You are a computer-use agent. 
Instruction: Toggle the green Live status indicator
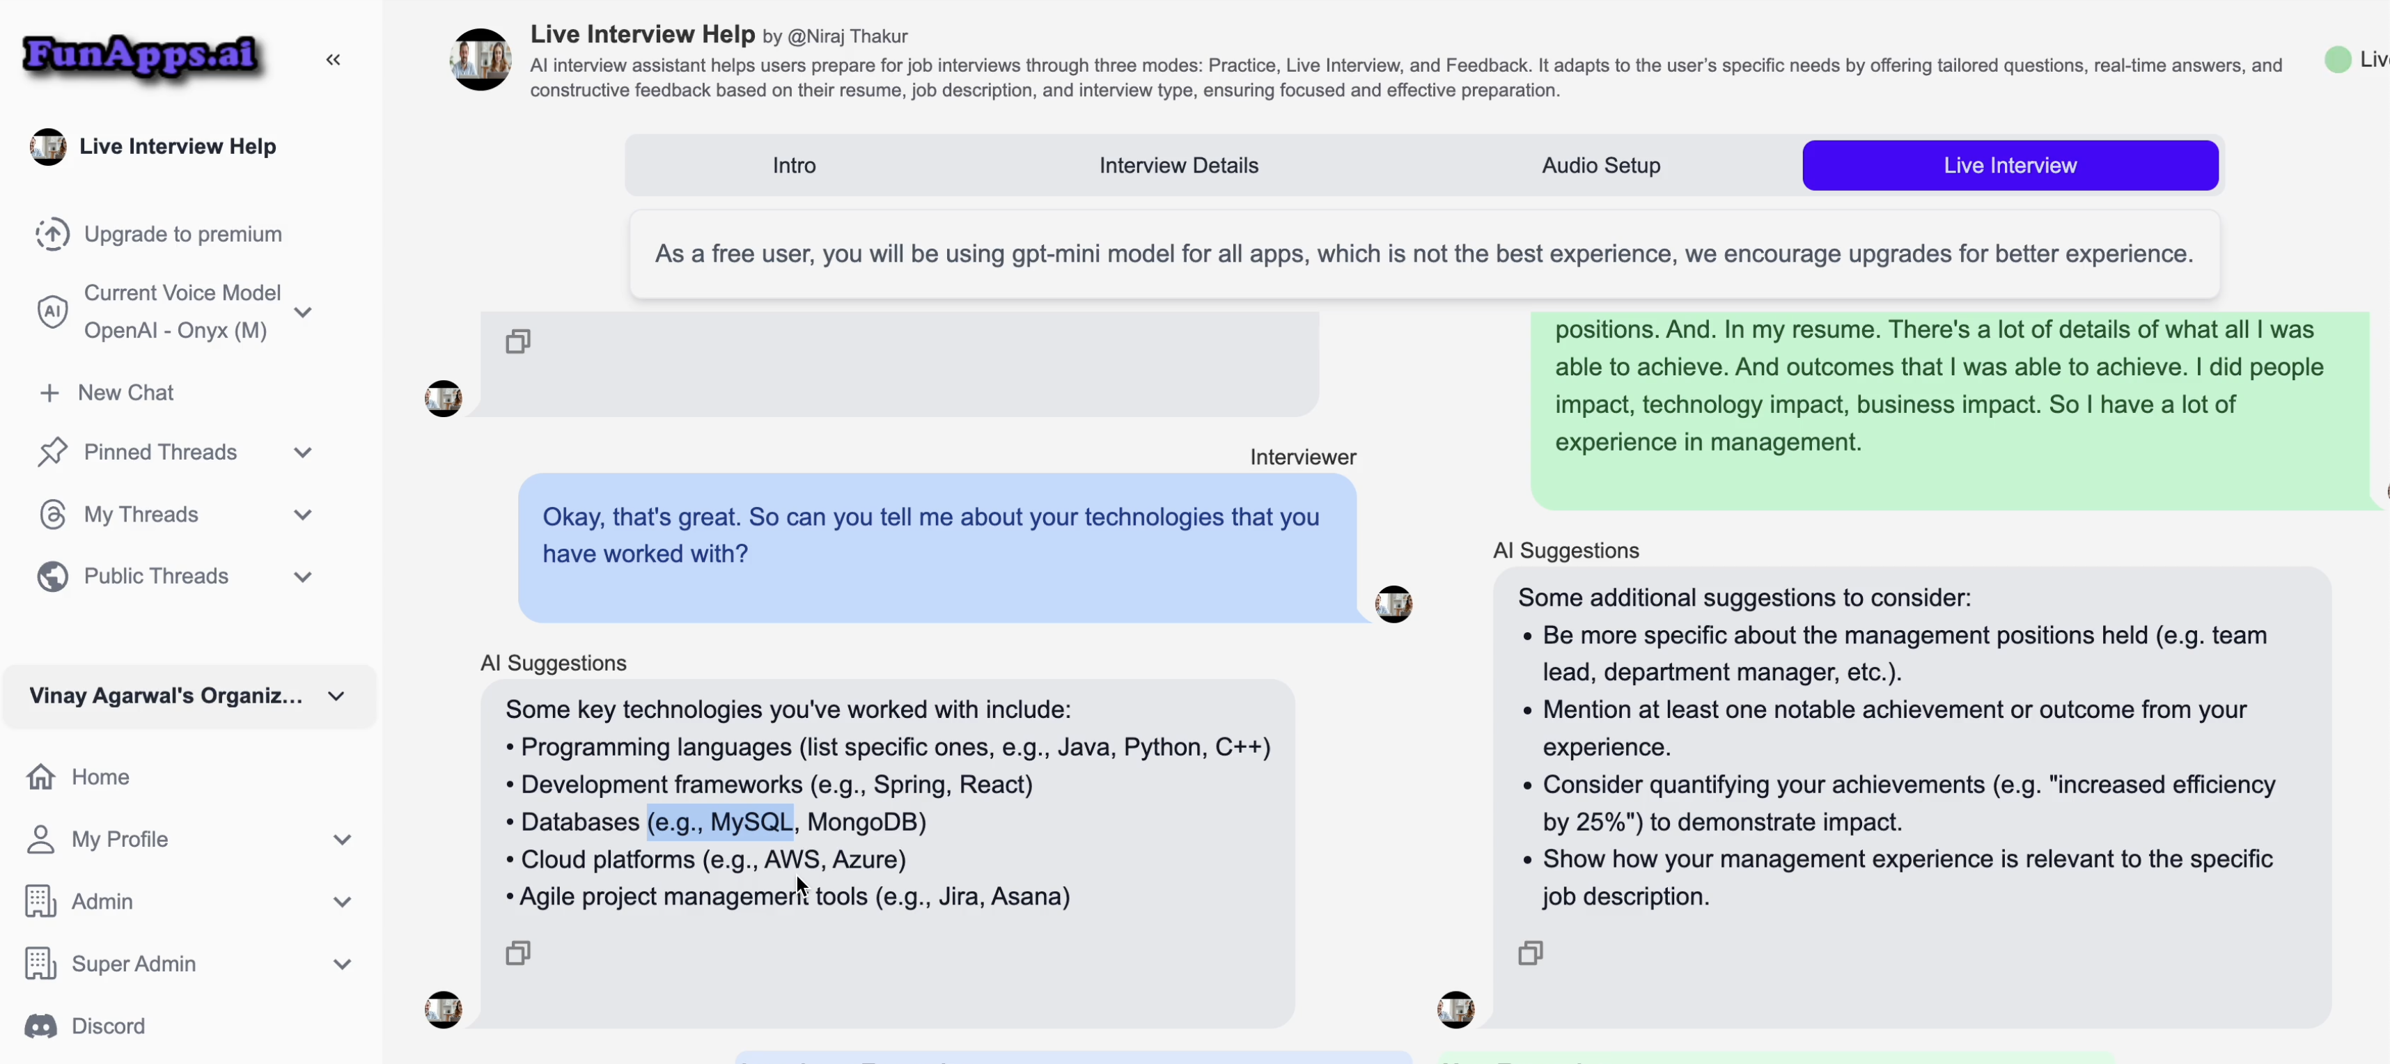click(2337, 59)
